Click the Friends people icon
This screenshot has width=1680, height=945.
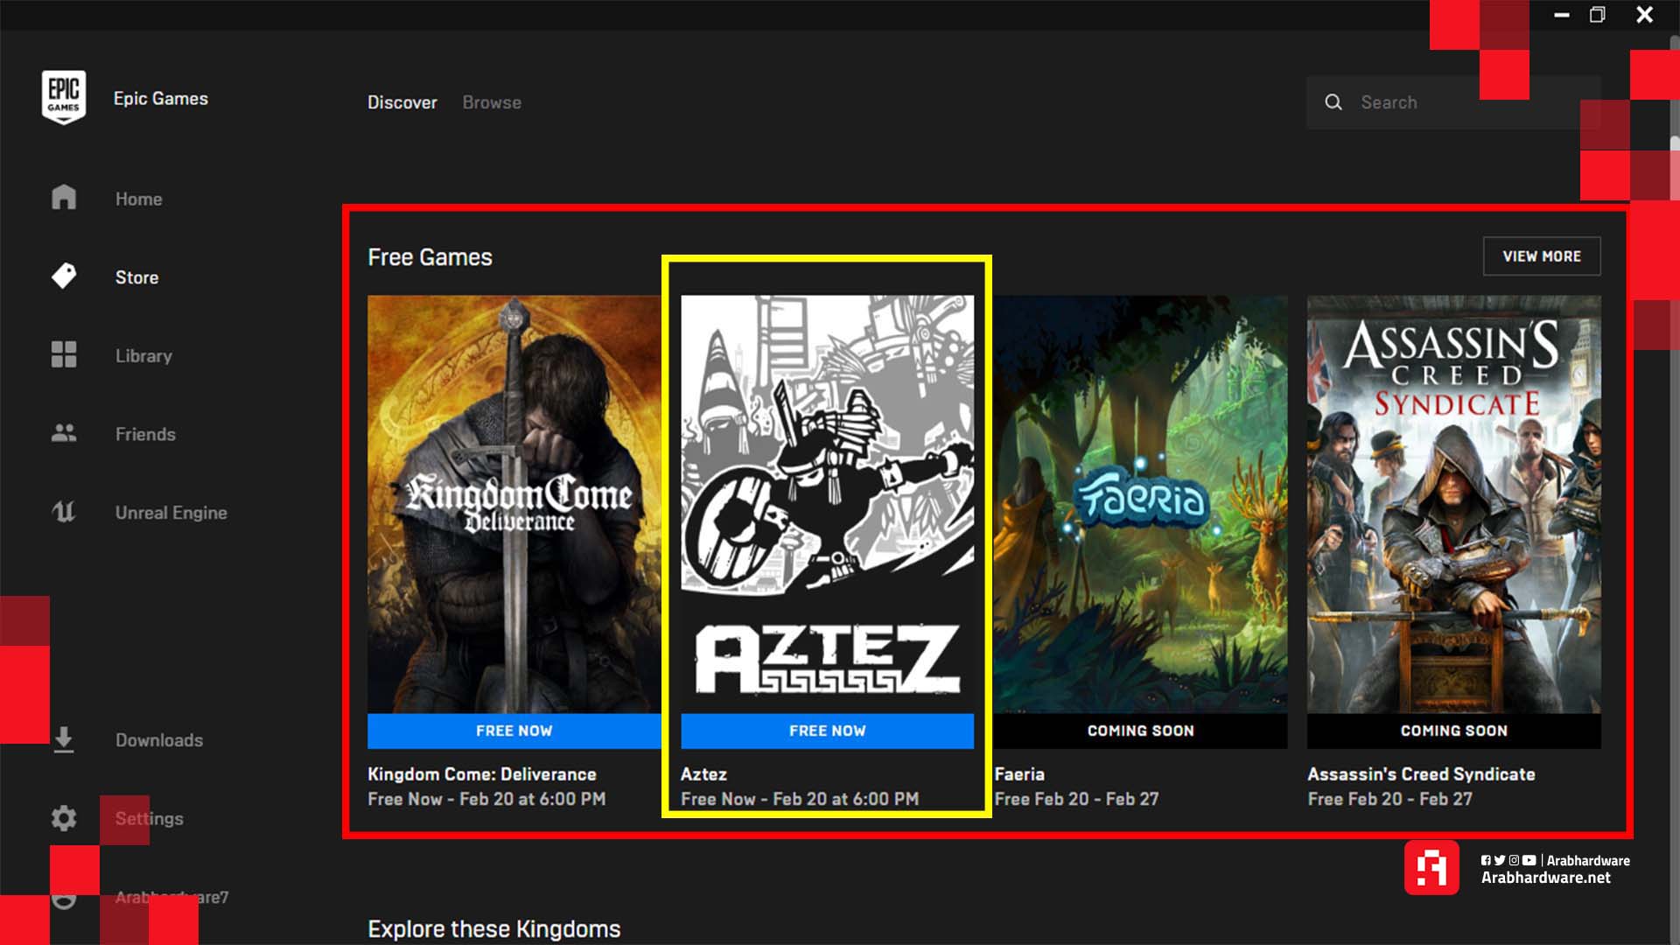(64, 433)
